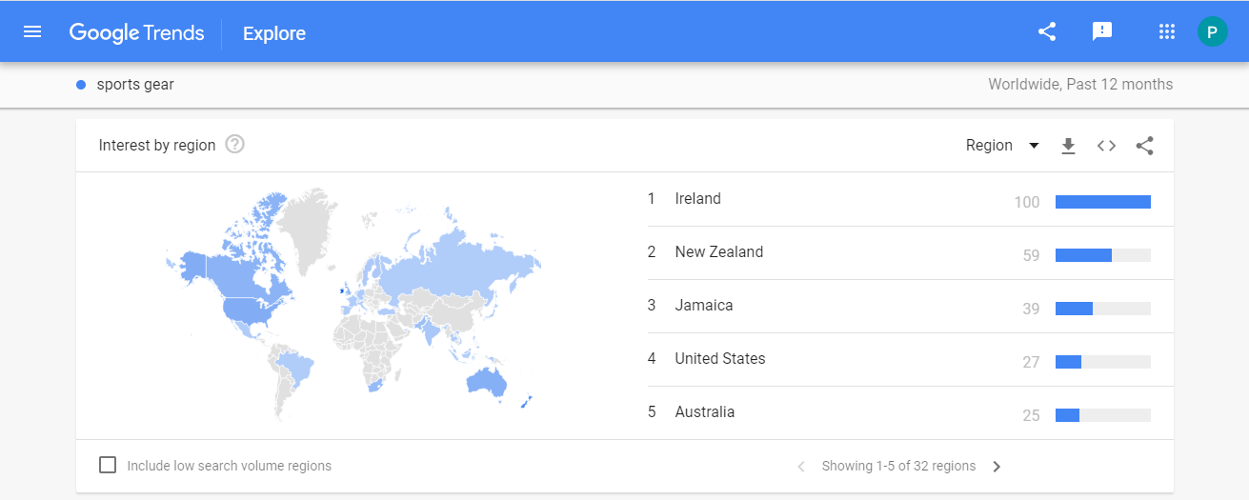The height and width of the screenshot is (500, 1249).
Task: Click the embed code icon
Action: pyautogui.click(x=1106, y=146)
